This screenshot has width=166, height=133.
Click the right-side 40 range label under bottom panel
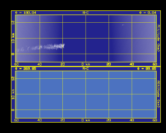point(132,120)
